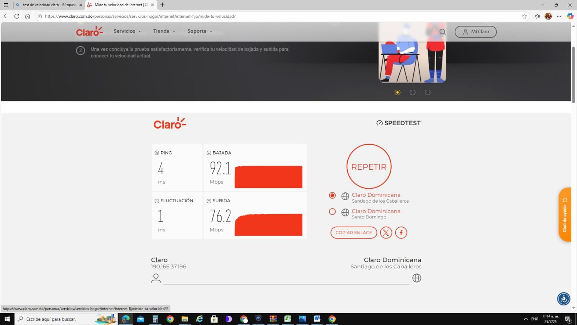Switch to third carousel slide dot
The image size is (577, 325).
coord(427,92)
